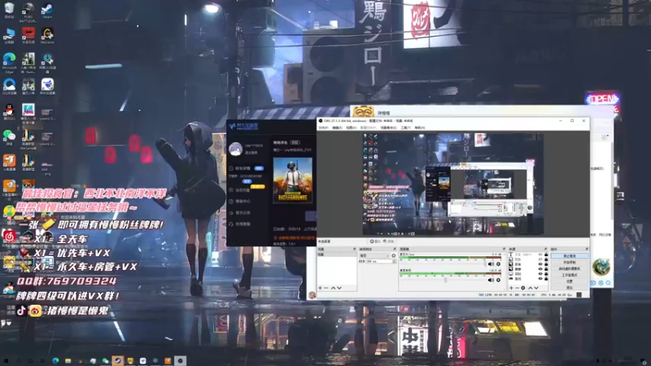The height and width of the screenshot is (366, 651).
Task: Open the Profile (配置文件) menu in OBS
Action: [x=369, y=128]
